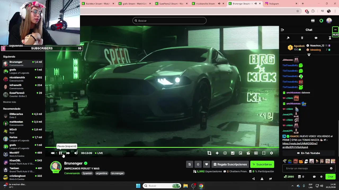Click Regala Suscripciones button
The height and width of the screenshot is (190, 339).
230,164
